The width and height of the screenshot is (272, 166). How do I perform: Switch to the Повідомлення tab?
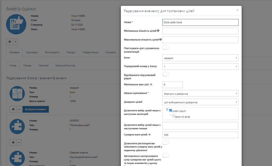pyautogui.click(x=90, y=52)
